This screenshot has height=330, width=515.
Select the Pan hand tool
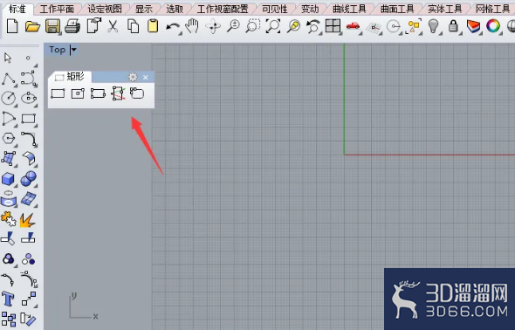[192, 26]
